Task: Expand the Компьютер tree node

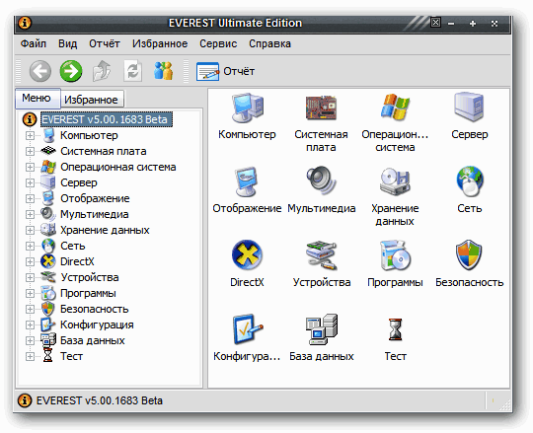Action: pos(30,135)
